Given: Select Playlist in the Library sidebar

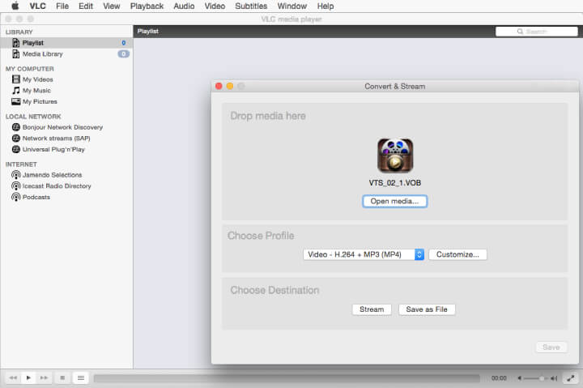Looking at the screenshot, I should tap(66, 43).
